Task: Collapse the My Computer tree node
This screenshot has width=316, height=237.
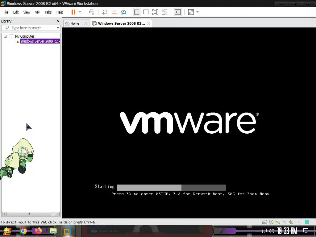Action: pyautogui.click(x=6, y=36)
